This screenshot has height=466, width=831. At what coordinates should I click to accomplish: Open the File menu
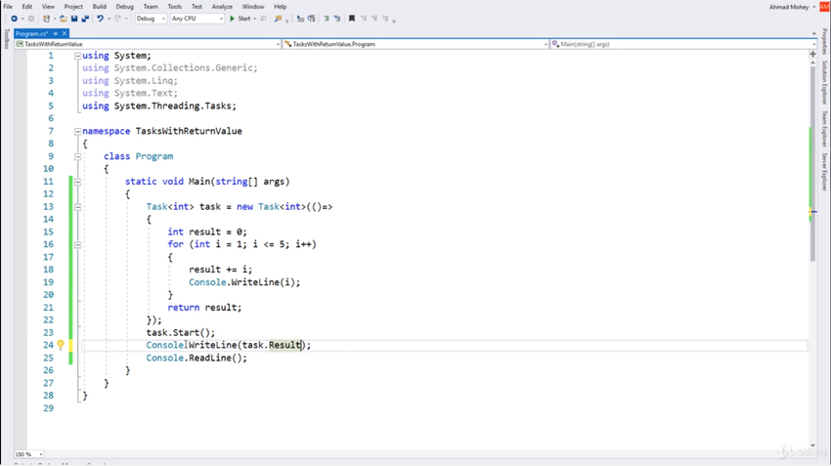tap(8, 7)
